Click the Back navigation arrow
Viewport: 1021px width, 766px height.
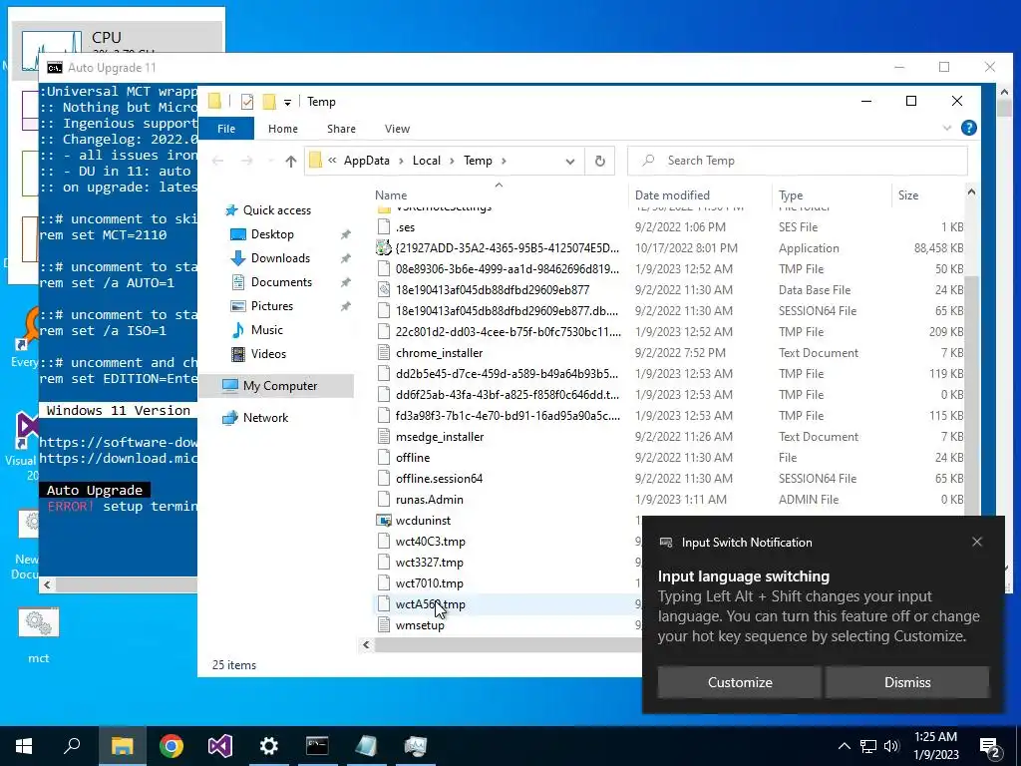pyautogui.click(x=218, y=161)
